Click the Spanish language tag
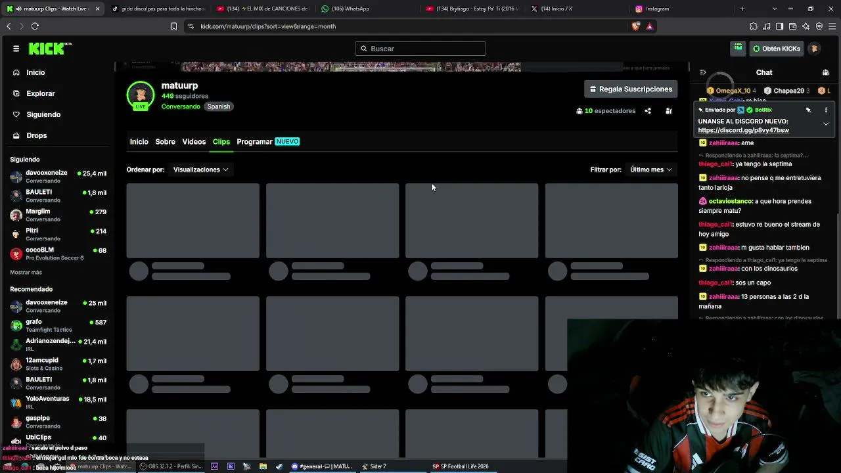The height and width of the screenshot is (473, 841). [219, 106]
